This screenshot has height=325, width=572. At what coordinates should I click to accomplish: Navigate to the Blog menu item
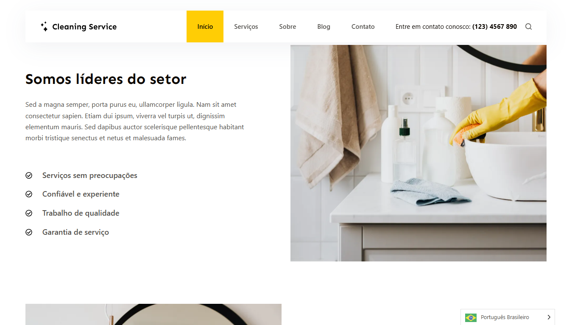coord(324,27)
